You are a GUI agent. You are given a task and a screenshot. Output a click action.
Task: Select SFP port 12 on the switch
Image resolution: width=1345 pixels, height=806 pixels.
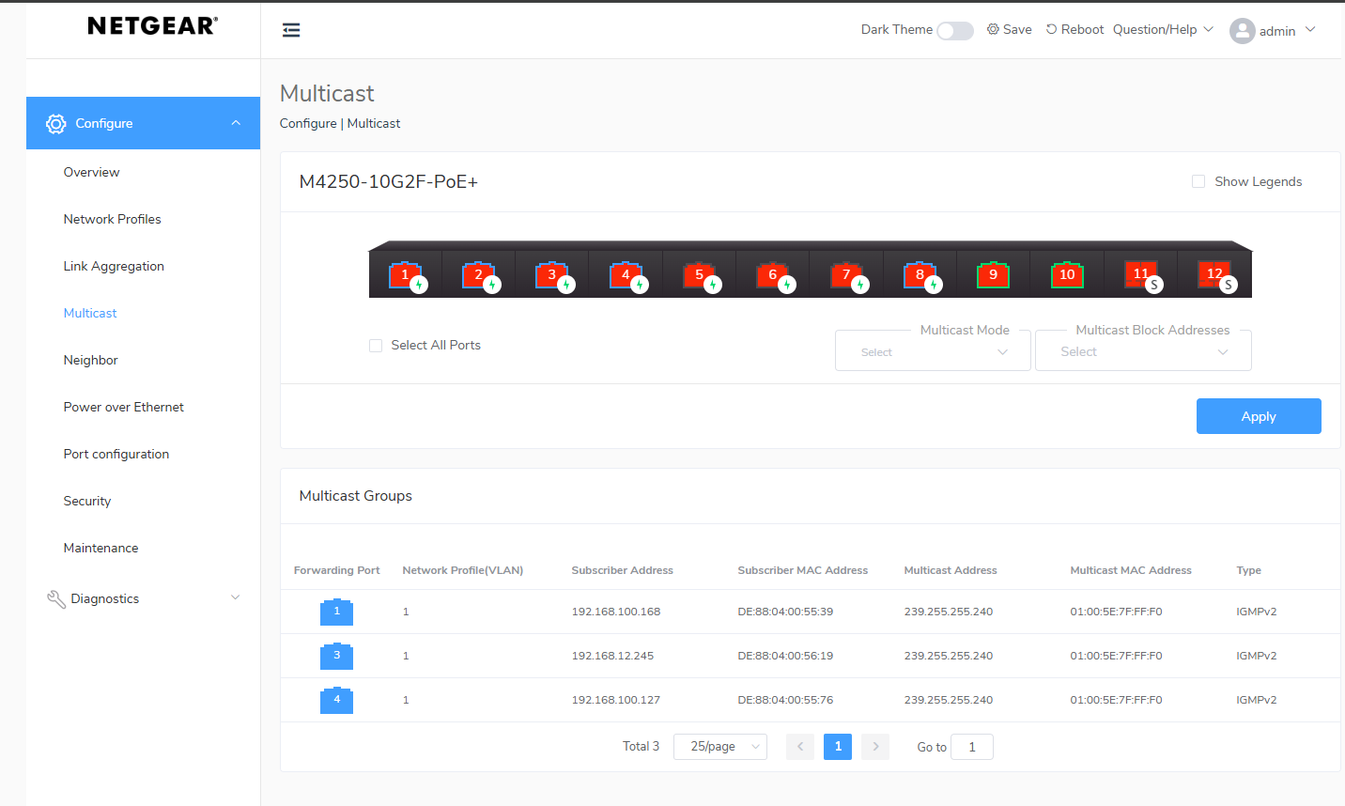point(1214,274)
